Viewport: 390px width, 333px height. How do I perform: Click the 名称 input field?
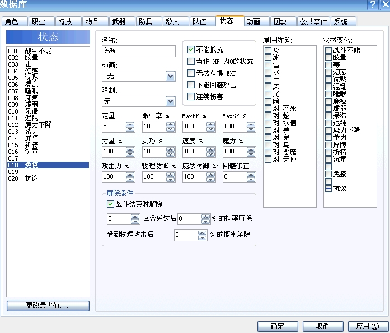point(139,51)
